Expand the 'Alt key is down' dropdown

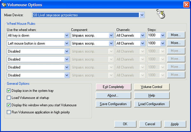click(x=67, y=36)
